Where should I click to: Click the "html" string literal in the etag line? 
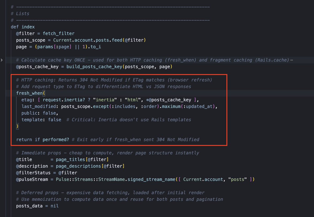(x=133, y=100)
